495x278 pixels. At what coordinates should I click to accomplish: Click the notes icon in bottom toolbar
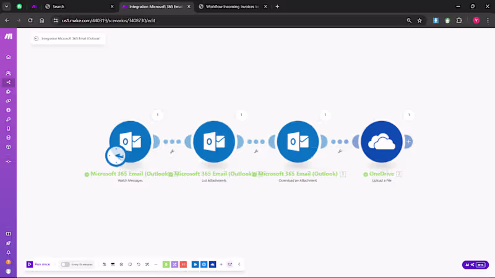pyautogui.click(x=130, y=264)
